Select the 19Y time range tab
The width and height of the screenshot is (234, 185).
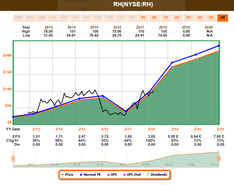click(30, 18)
